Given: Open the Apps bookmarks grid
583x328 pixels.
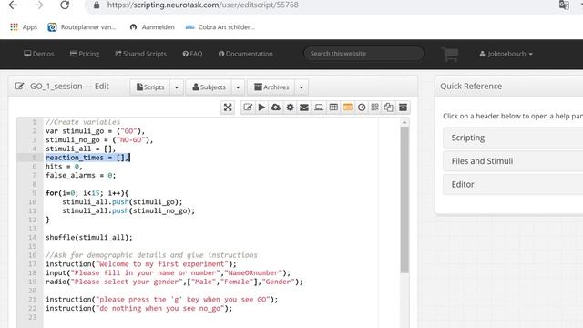Looking at the screenshot, I should point(24,27).
